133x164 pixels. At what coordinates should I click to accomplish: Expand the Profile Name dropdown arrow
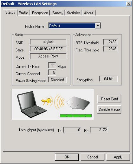coord(98,26)
